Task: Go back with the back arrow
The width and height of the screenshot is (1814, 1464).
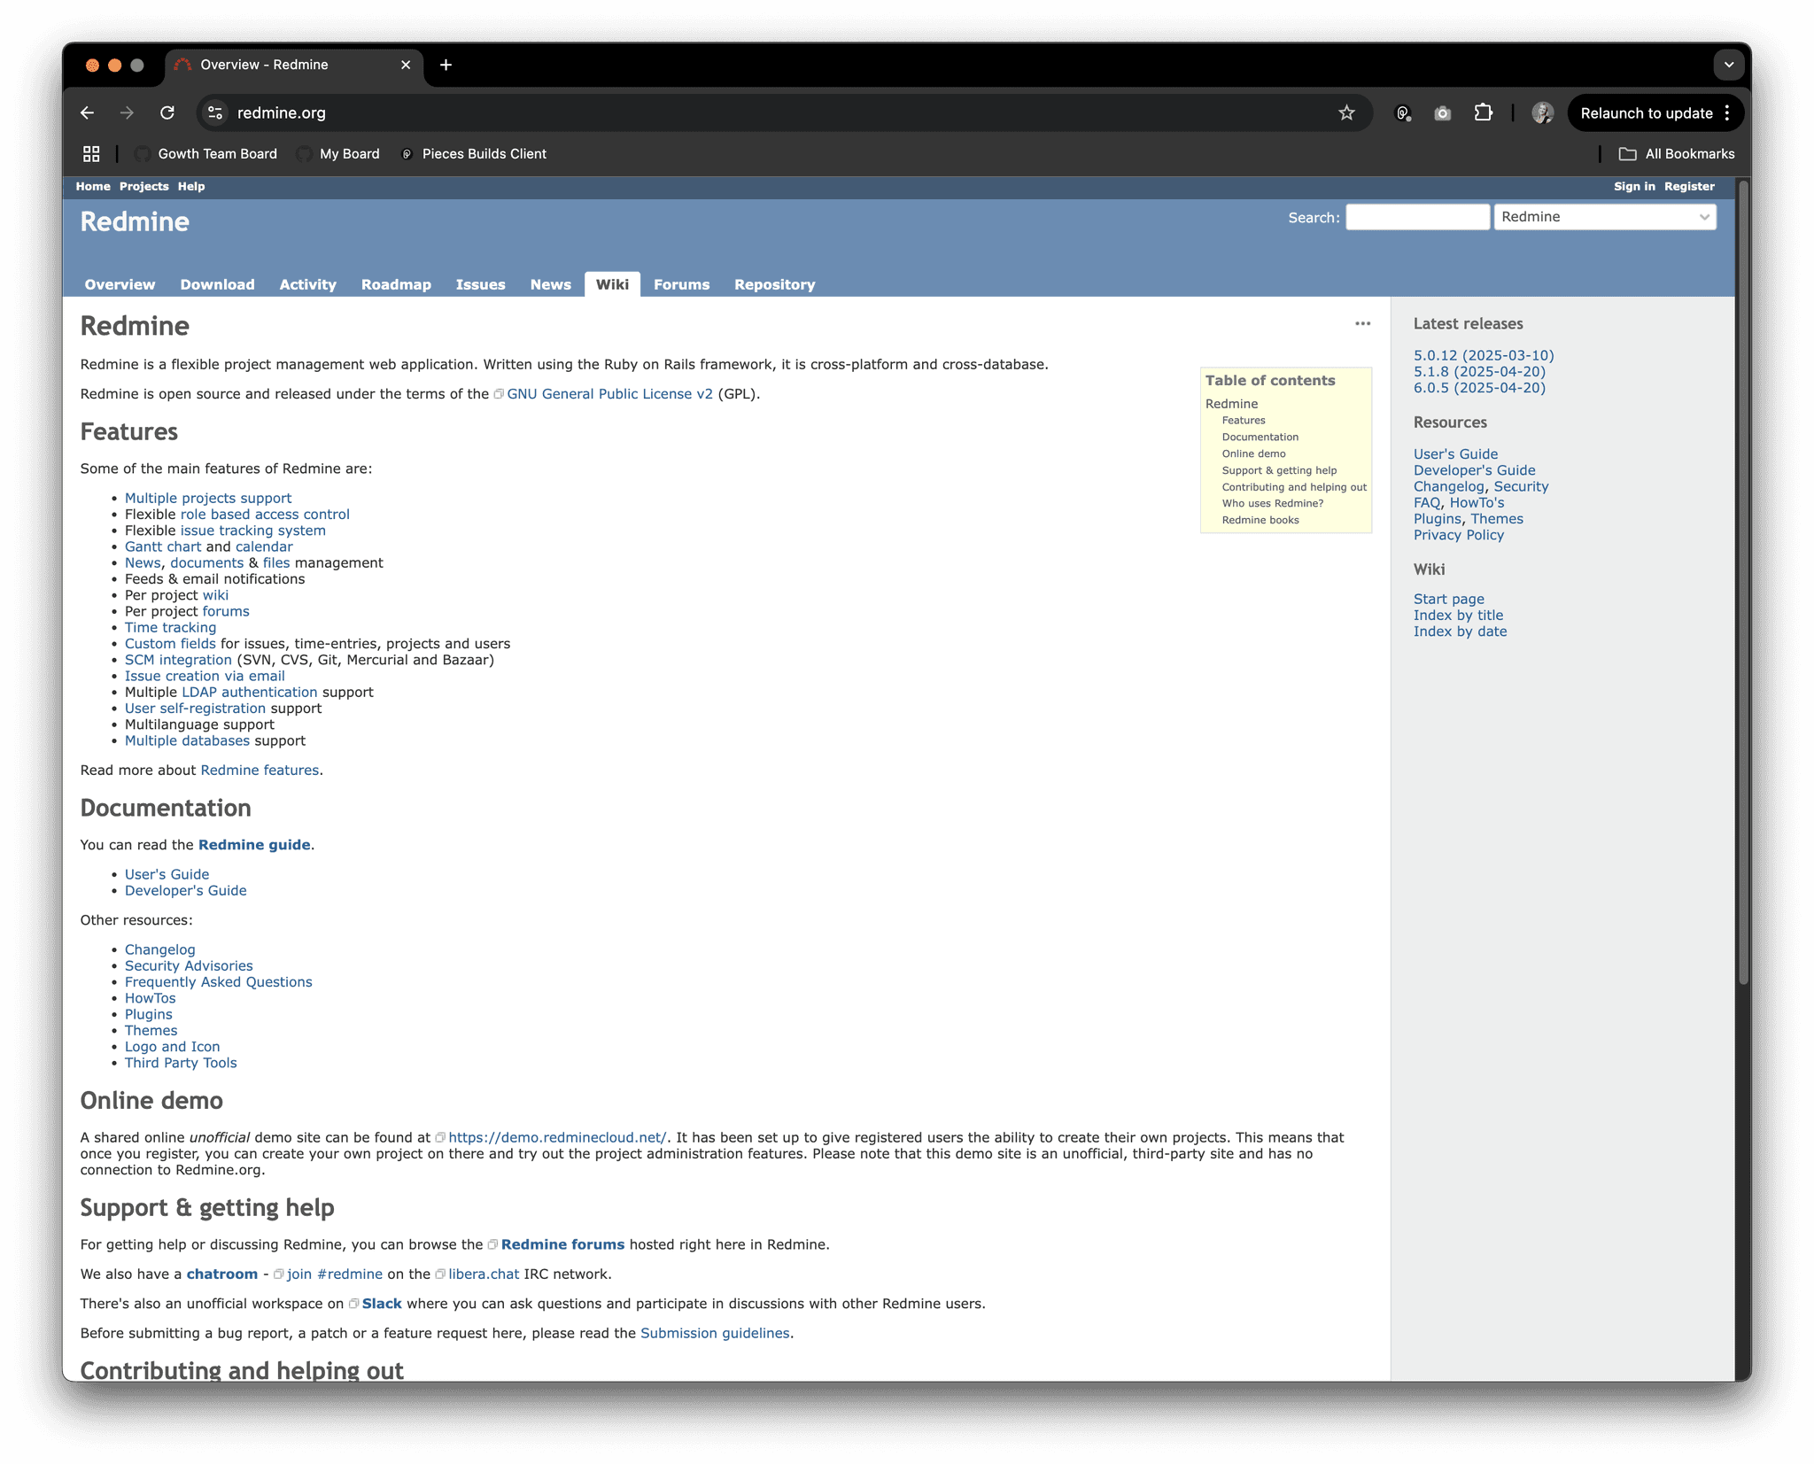Action: pyautogui.click(x=87, y=112)
